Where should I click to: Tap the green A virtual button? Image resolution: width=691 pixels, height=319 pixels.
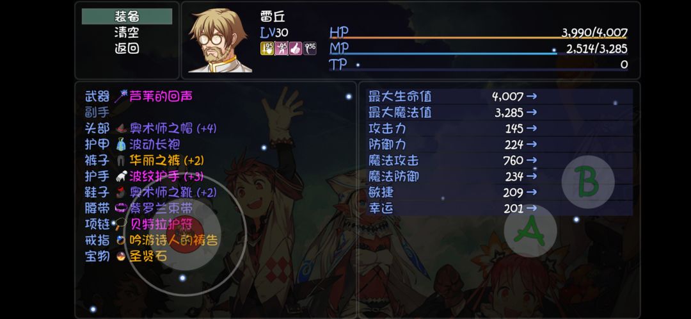530,231
